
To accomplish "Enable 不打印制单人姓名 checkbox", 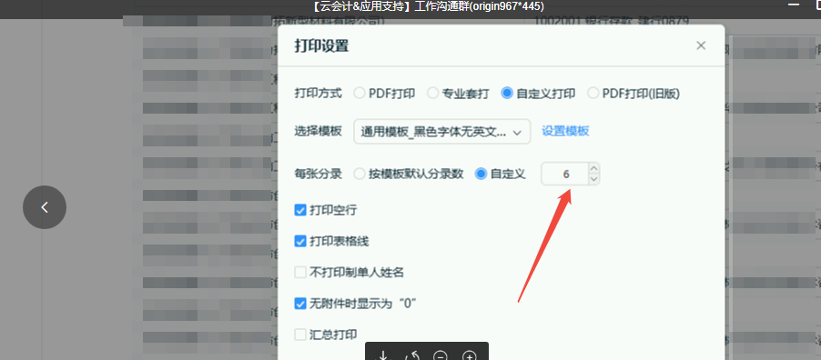I will [x=300, y=272].
